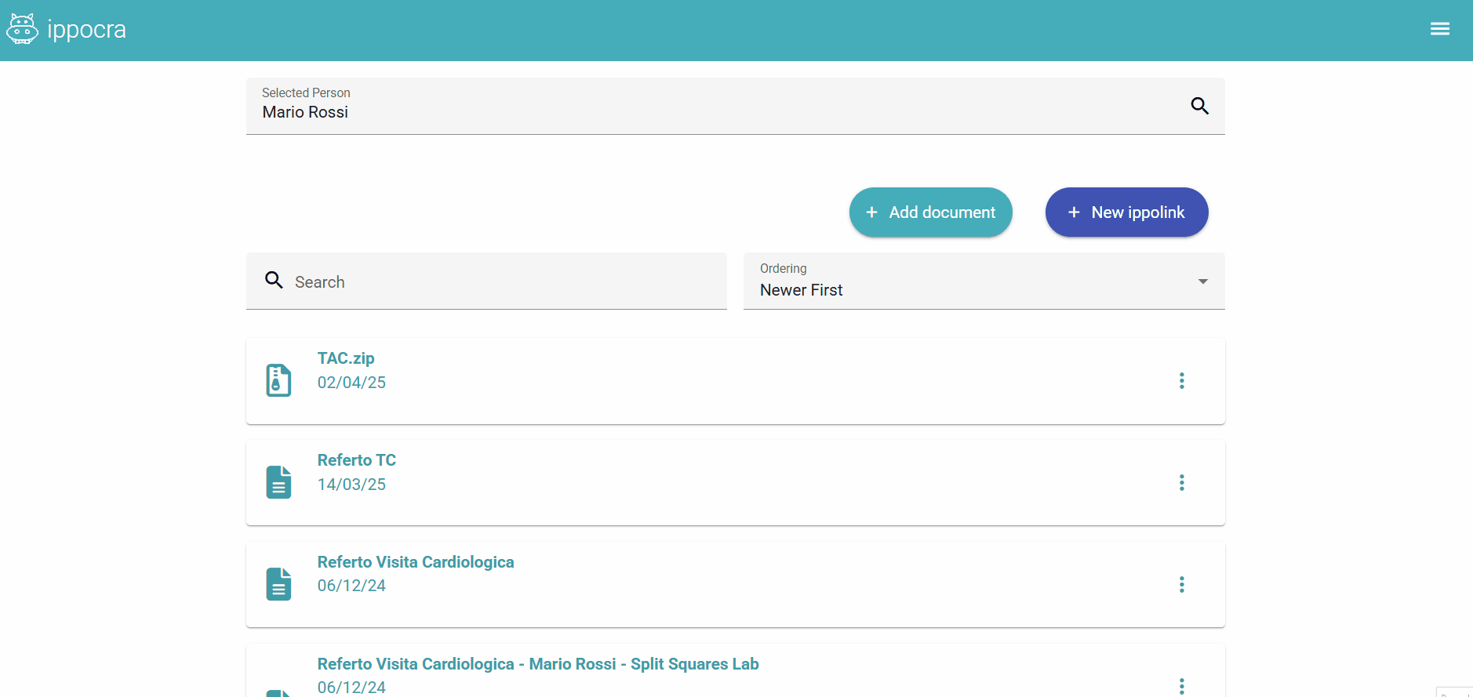Click the Newer First ordering value

pyautogui.click(x=802, y=290)
